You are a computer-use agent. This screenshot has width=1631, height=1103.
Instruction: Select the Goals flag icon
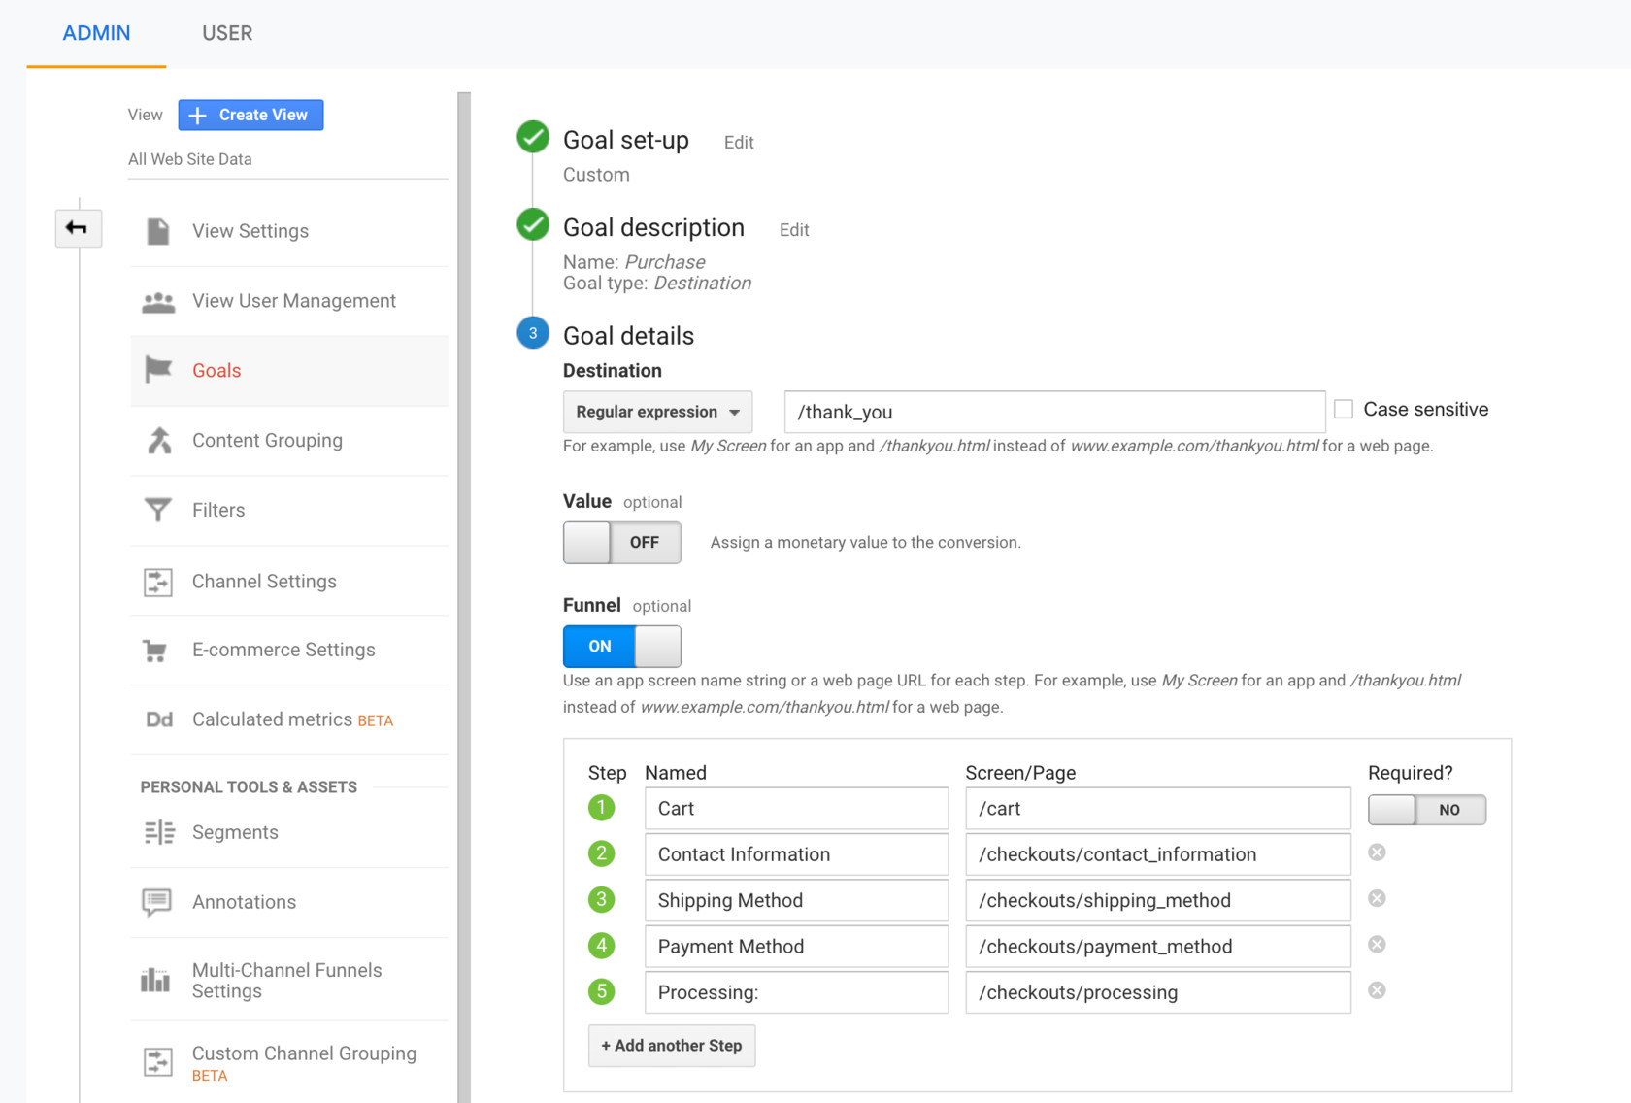pos(158,370)
